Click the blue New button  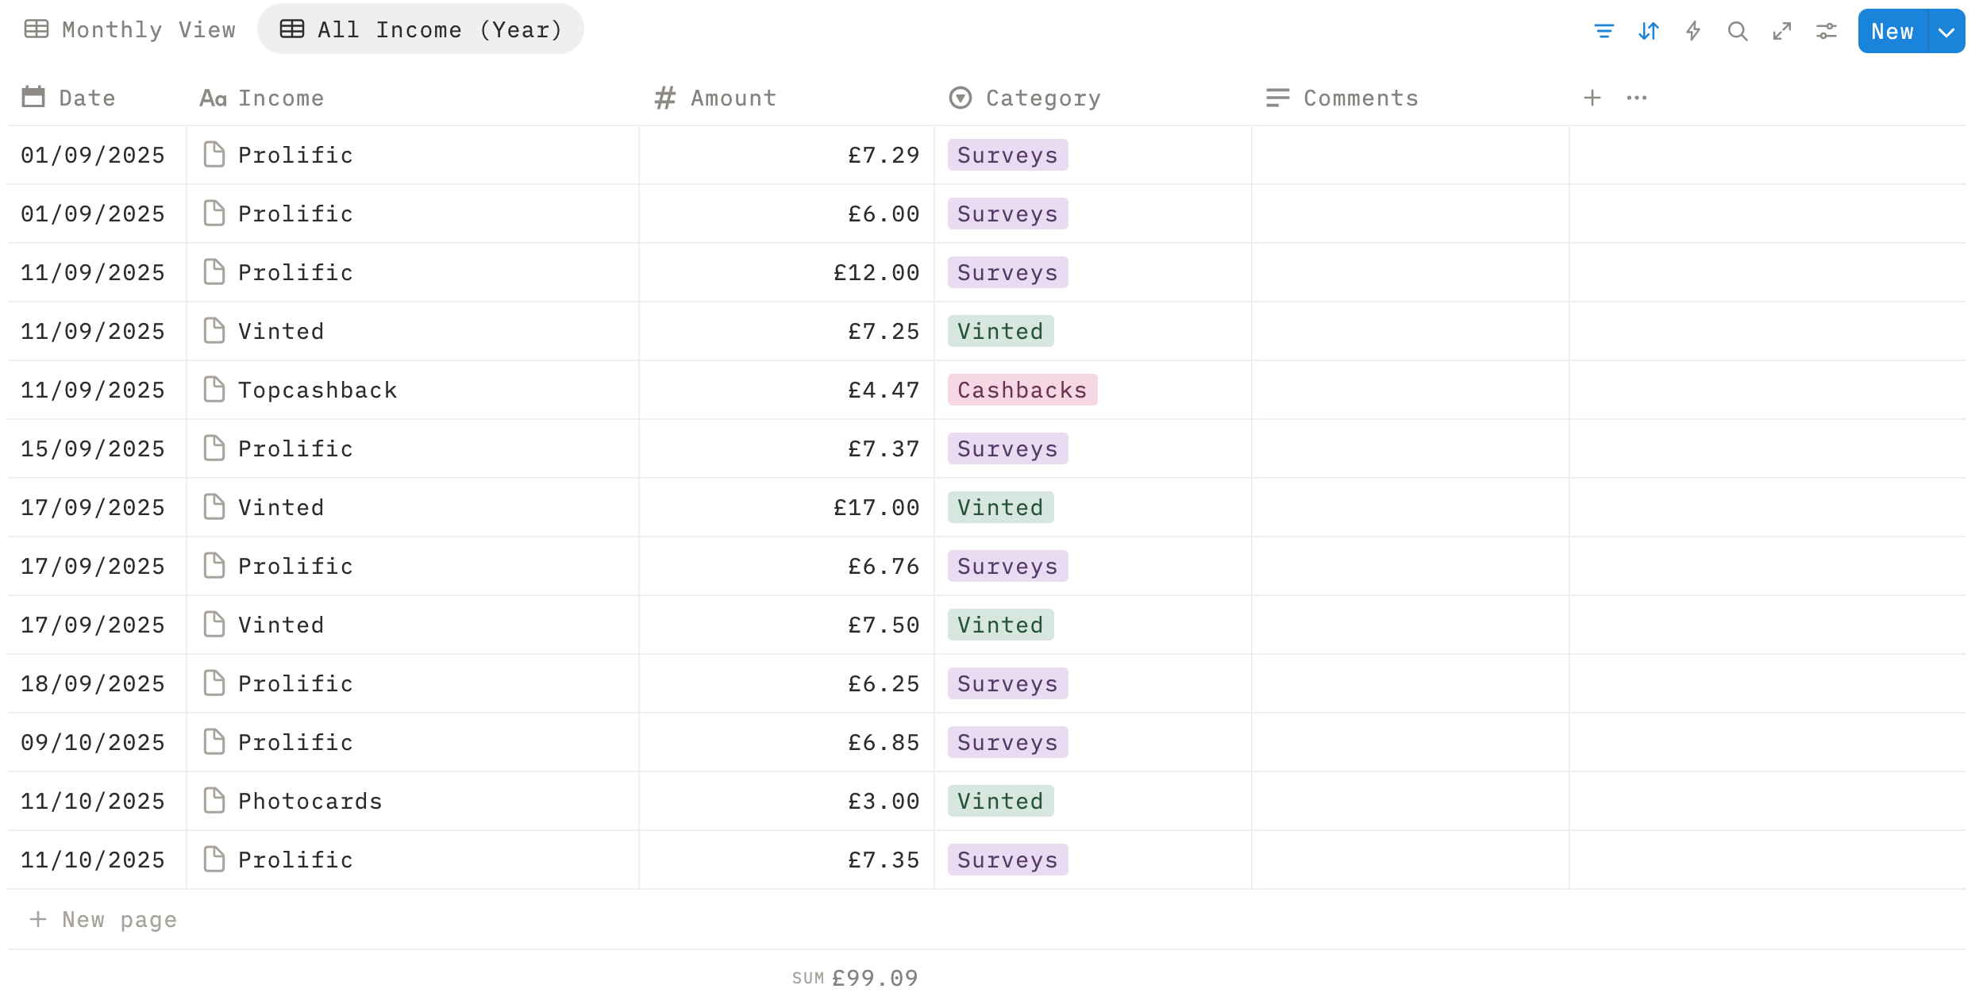pos(1892,32)
